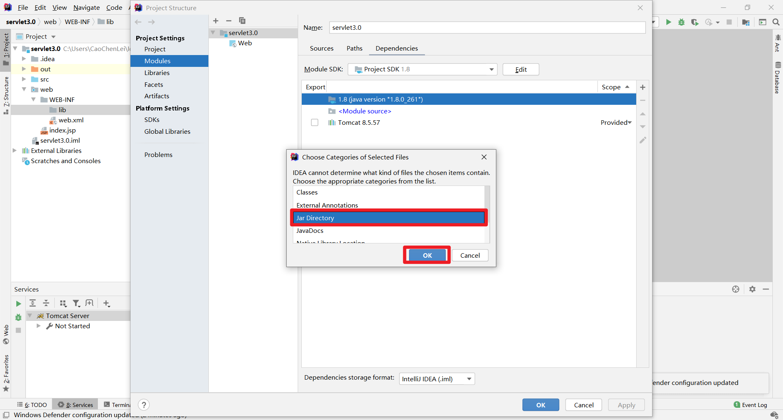
Task: Open the Event Log tool window
Action: point(750,405)
